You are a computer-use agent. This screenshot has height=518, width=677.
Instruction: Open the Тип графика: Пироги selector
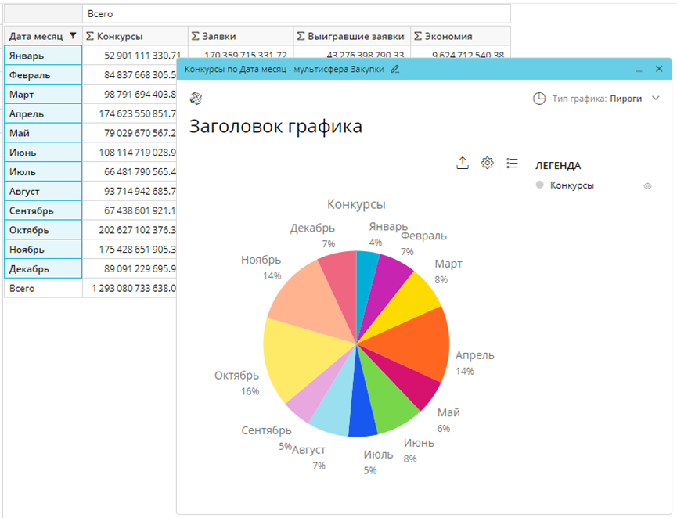[597, 99]
